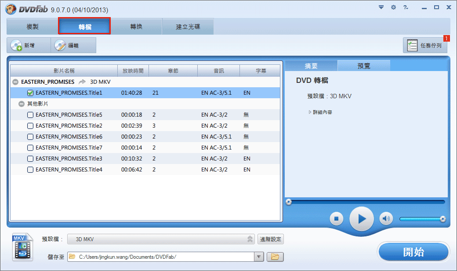Open settings via the gear icon
The width and height of the screenshot is (457, 271).
tap(393, 7)
